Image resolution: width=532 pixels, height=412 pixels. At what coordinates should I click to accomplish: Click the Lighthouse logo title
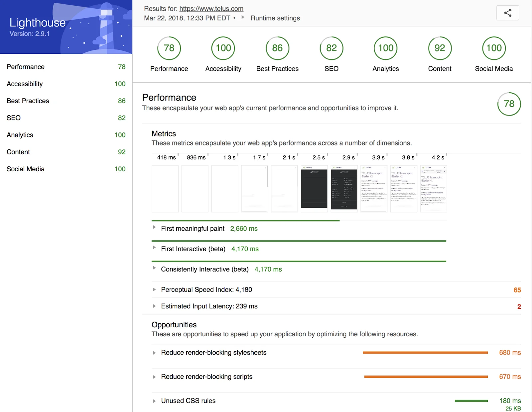click(x=38, y=23)
